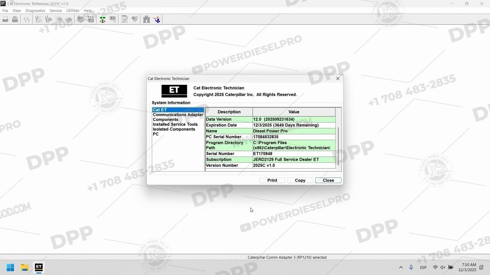This screenshot has width=490, height=275.
Task: Click the Description column header
Action: pyautogui.click(x=229, y=112)
